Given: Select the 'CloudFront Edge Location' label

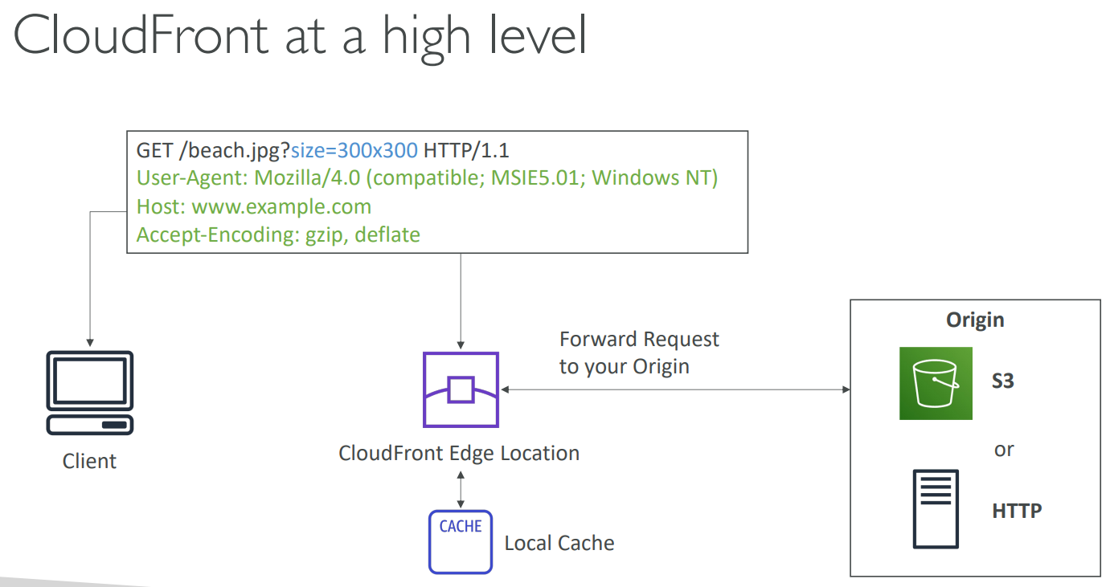Looking at the screenshot, I should point(459,453).
